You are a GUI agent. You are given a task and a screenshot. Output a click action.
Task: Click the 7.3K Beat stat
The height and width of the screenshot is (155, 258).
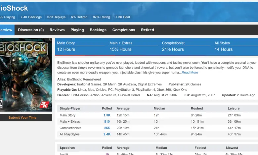tap(123, 17)
